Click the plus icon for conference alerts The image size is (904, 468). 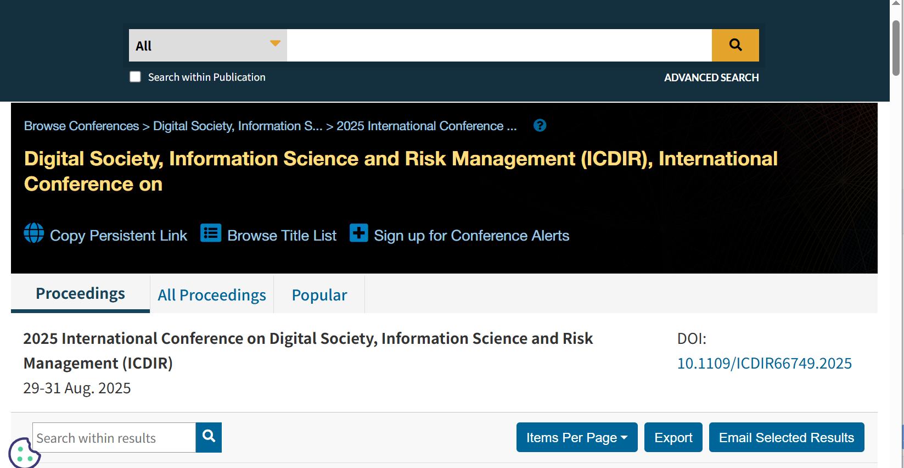(x=359, y=233)
